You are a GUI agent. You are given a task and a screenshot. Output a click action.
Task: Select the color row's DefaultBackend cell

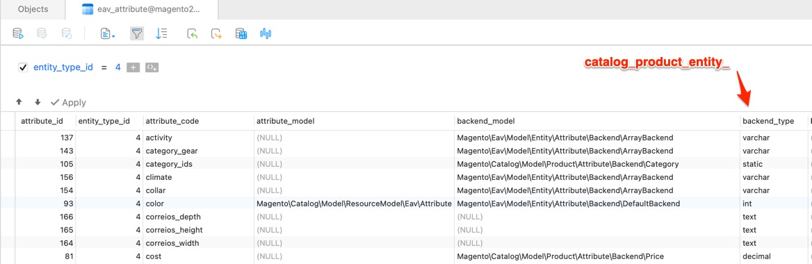[597, 204]
